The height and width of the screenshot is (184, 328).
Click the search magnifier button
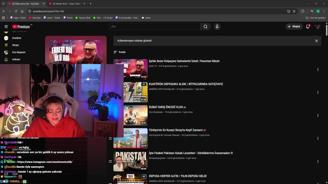206,27
